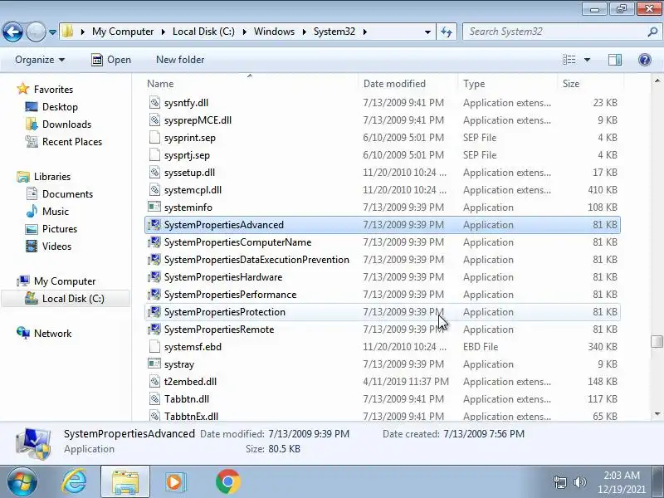Viewport: 664px width, 498px height.
Task: Select the systray application name
Action: [x=179, y=364]
